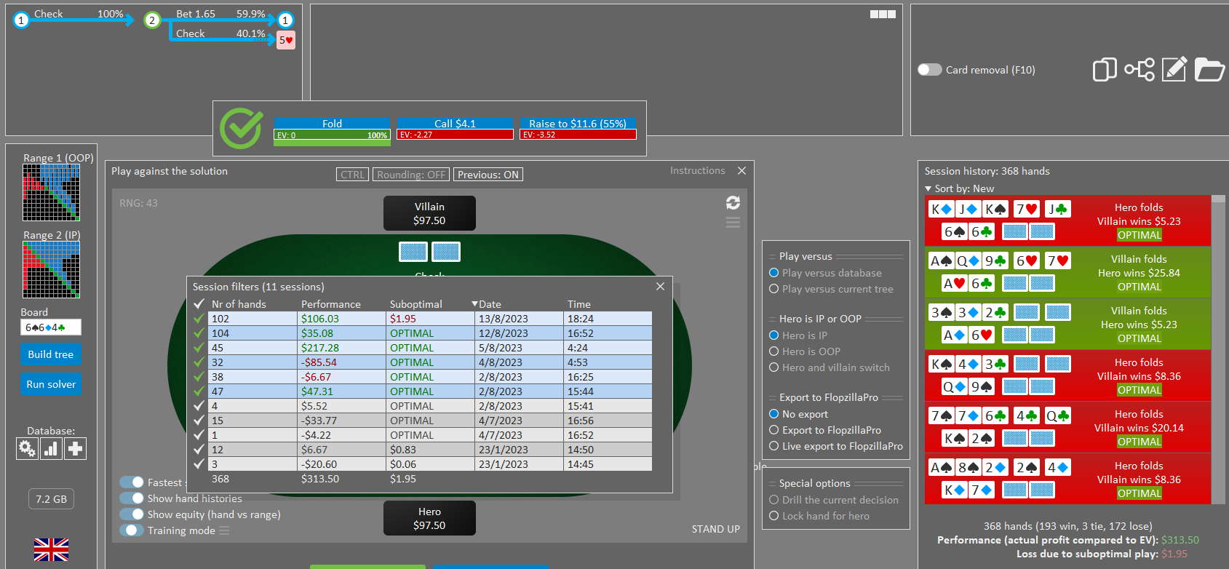Open the Range 1 (OOP) grid thumbnail
1229x569 pixels.
click(51, 192)
